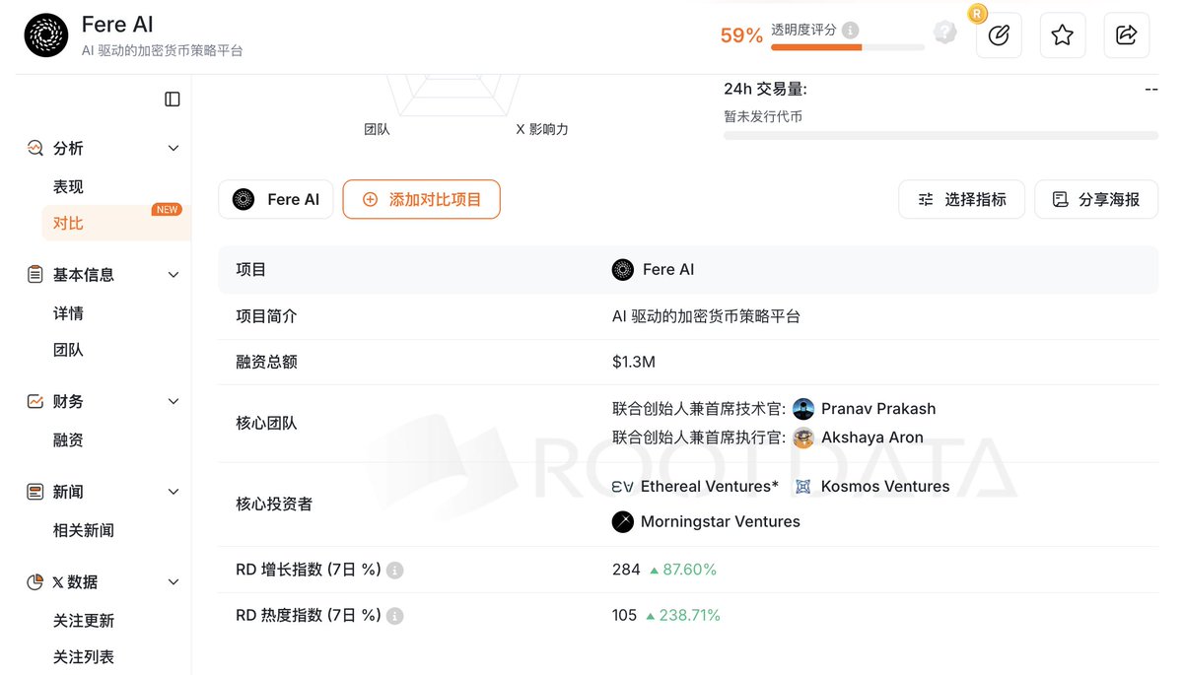
Task: Click the share arrow icon
Action: (1126, 35)
